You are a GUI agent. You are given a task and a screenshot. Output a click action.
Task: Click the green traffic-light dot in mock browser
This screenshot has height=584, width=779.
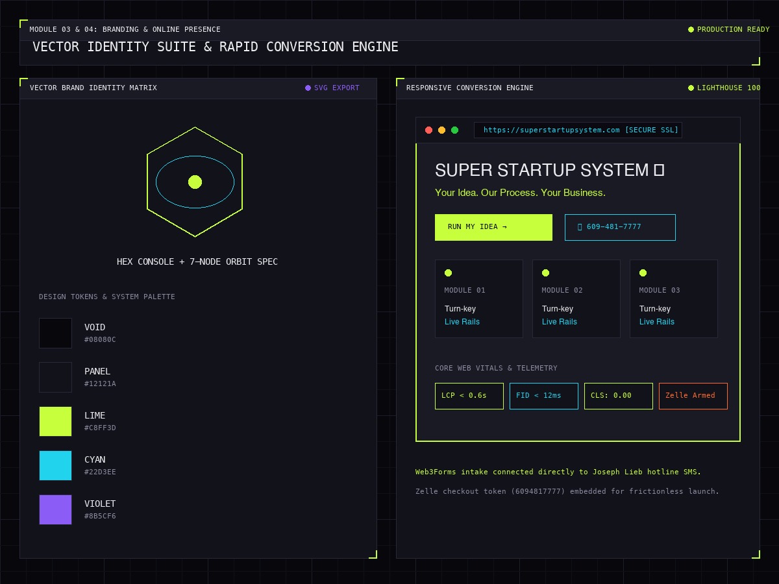(x=454, y=130)
